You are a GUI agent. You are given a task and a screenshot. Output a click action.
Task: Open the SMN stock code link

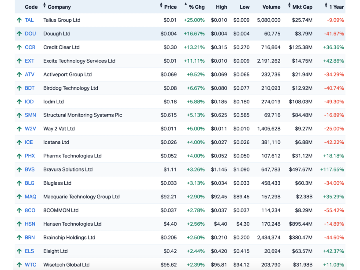(30, 115)
